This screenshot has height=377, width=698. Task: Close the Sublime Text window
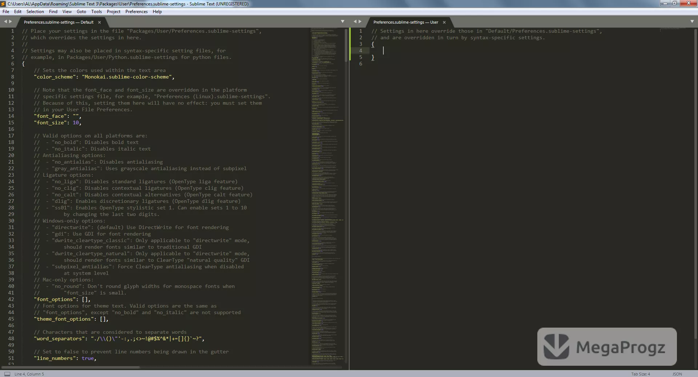pos(689,3)
